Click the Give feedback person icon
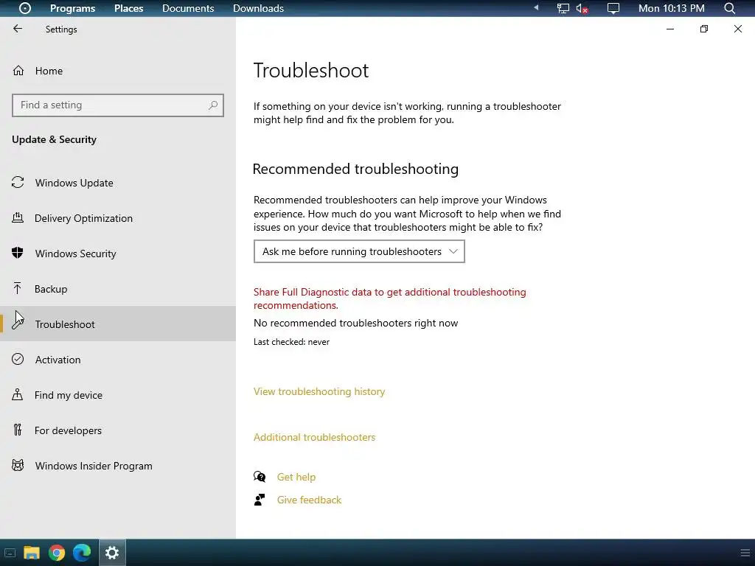The height and width of the screenshot is (566, 755). [x=259, y=500]
